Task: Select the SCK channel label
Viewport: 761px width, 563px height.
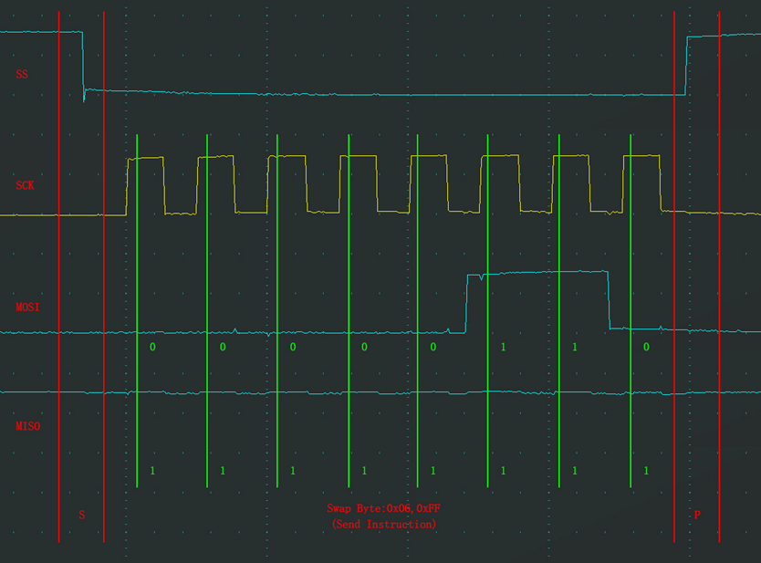Action: (x=25, y=185)
